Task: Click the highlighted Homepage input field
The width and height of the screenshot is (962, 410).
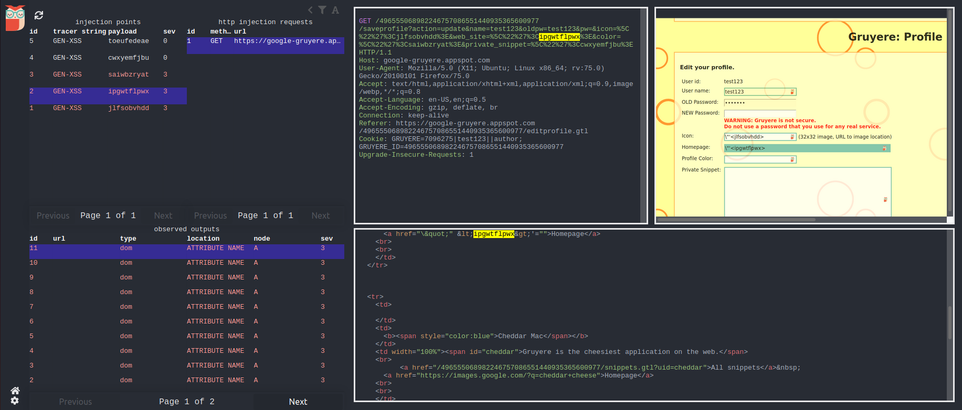Action: click(807, 148)
